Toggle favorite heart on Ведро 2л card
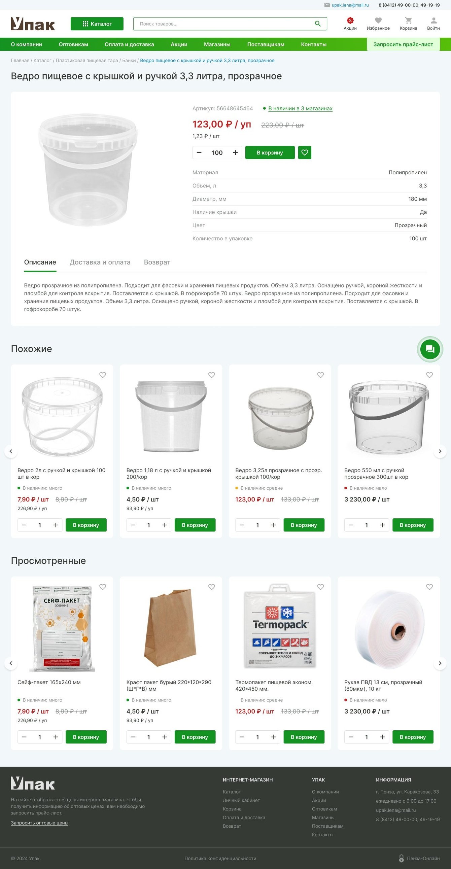This screenshot has height=869, width=451. [103, 375]
